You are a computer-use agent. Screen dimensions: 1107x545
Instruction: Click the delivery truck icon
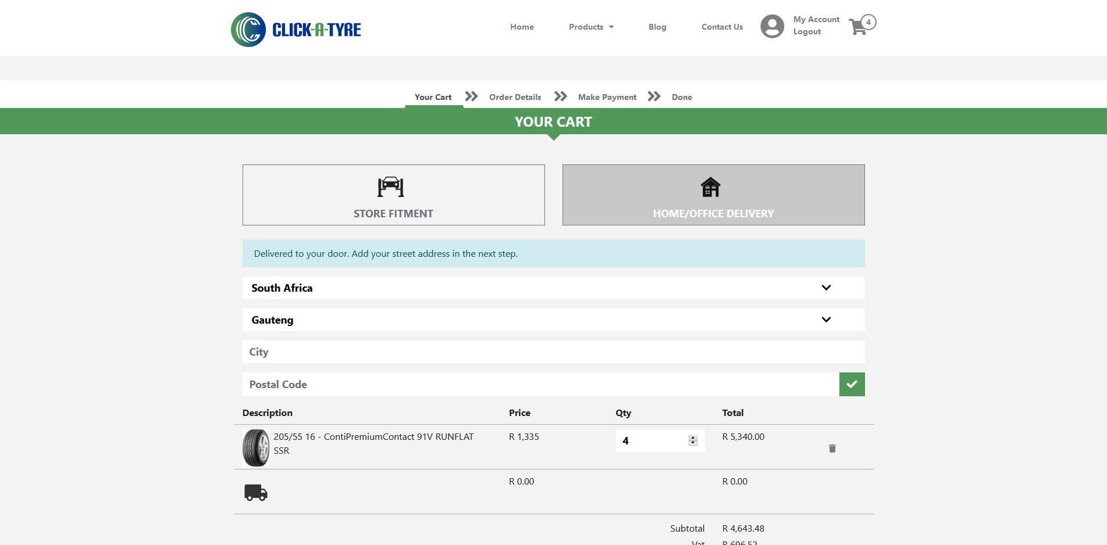coord(256,492)
